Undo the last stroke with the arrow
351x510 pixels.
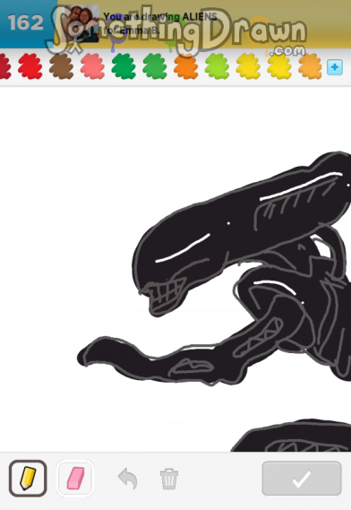tap(127, 479)
